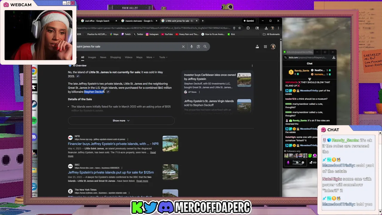Click source link icon after May 2023
This screenshot has height=215, width=382.
click(78, 76)
